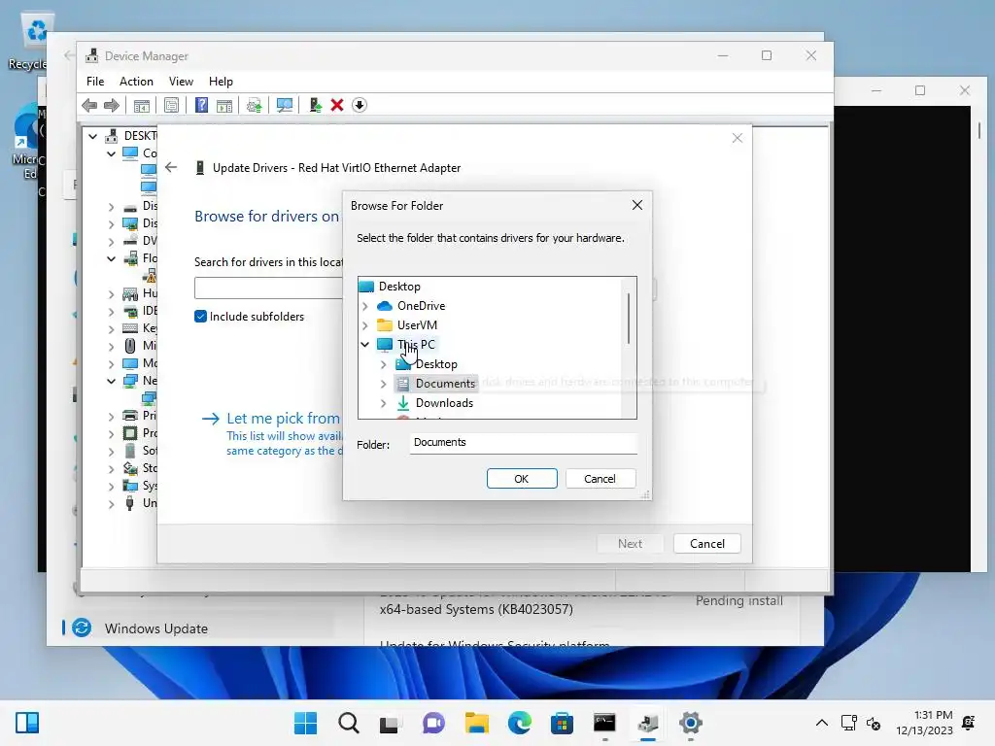Click the disabled Next button

point(630,544)
